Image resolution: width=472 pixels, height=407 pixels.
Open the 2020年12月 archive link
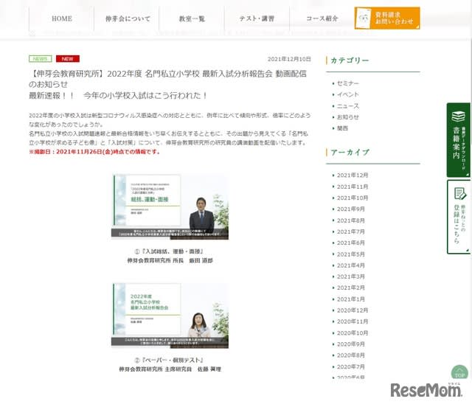point(353,310)
